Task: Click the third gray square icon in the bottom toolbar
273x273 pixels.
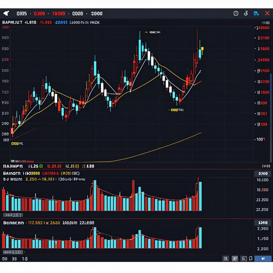Action: pyautogui.click(x=244, y=259)
